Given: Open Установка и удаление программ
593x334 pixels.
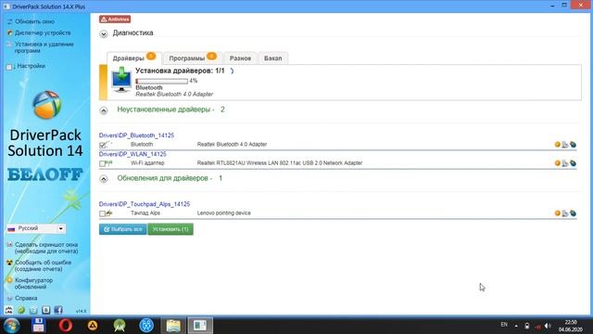Looking at the screenshot, I should (x=44, y=47).
